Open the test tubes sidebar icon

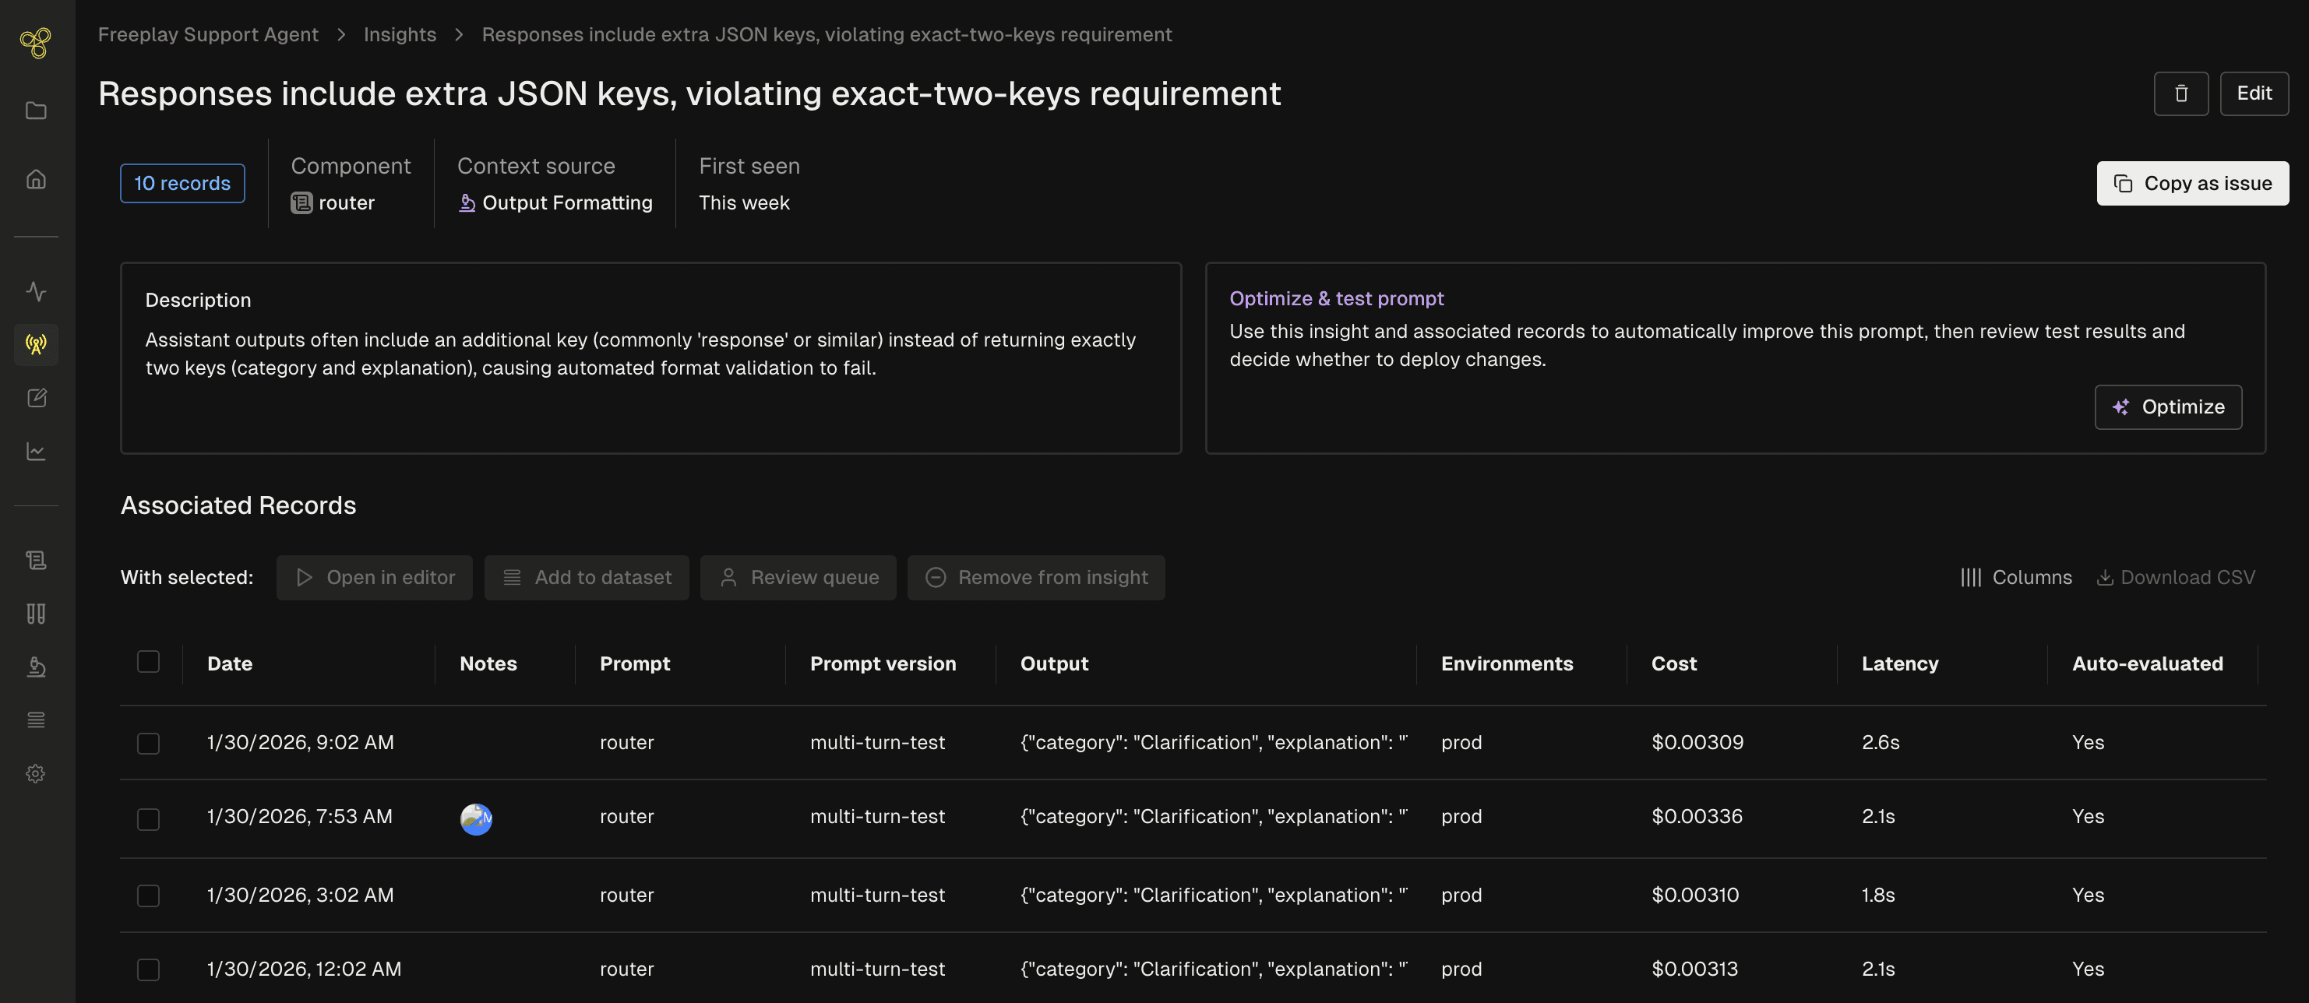[x=36, y=614]
